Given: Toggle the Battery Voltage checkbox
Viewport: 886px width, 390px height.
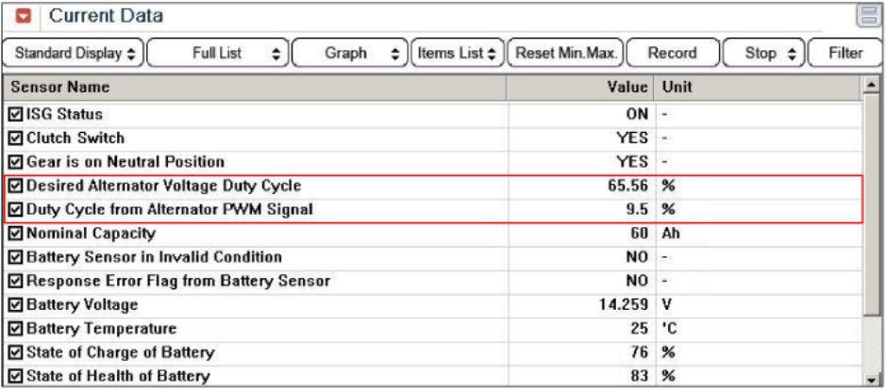Looking at the screenshot, I should tap(14, 305).
